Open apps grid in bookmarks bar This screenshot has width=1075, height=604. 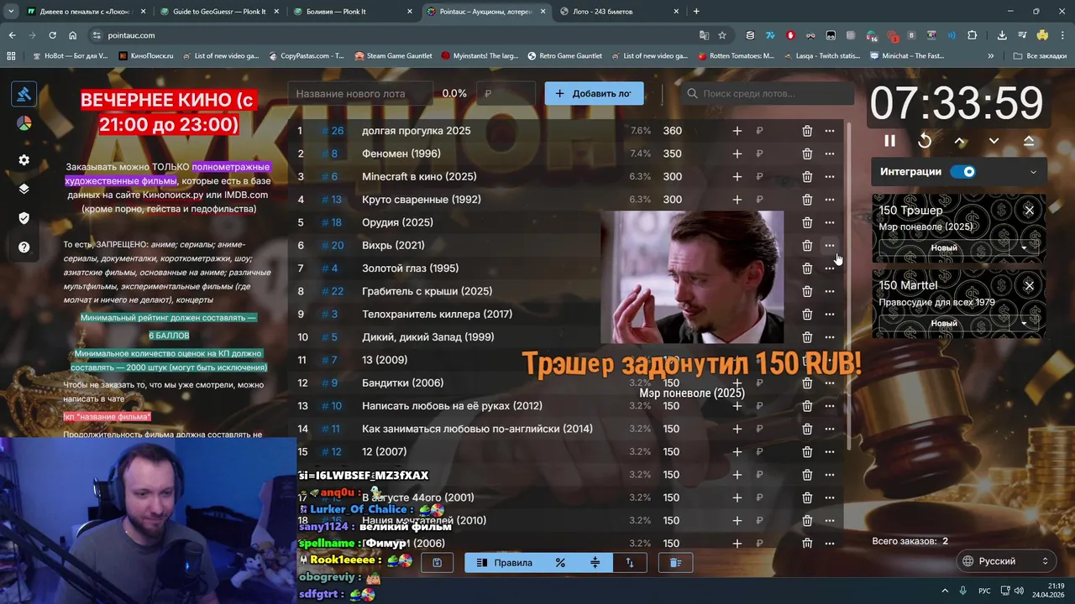coord(11,56)
